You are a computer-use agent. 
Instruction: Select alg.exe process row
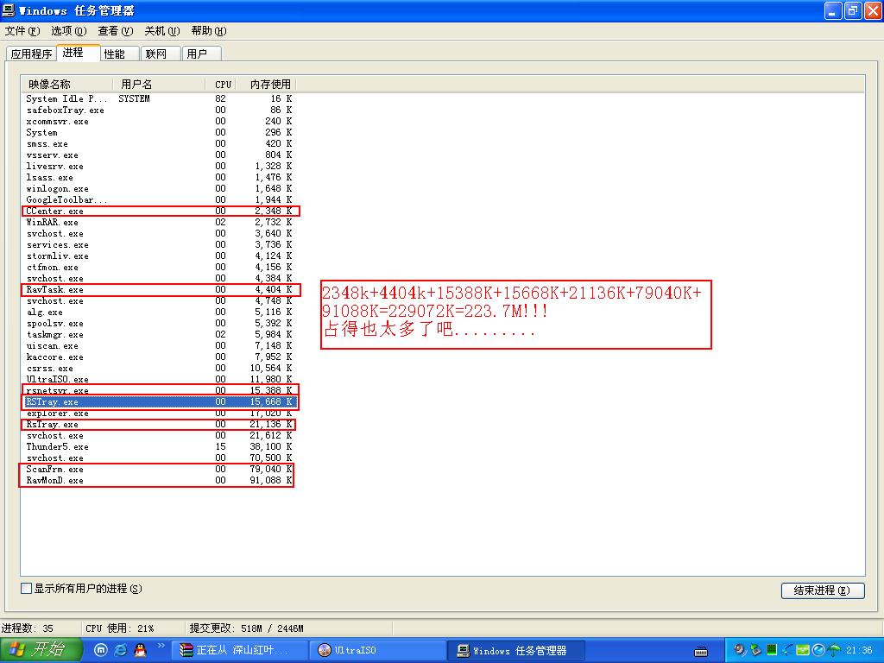[x=159, y=312]
